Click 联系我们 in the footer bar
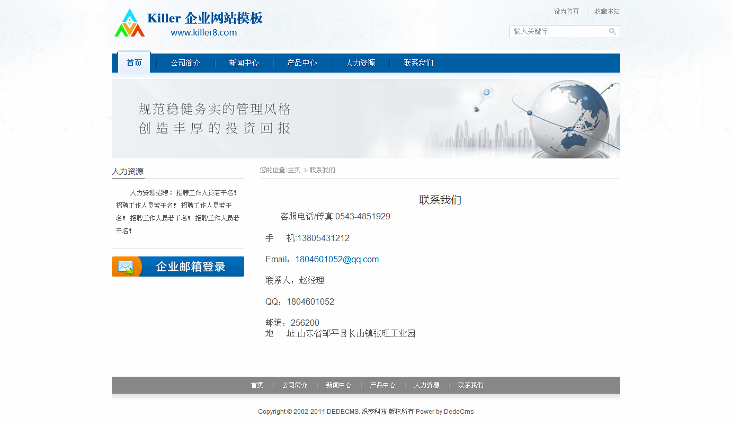The width and height of the screenshot is (732, 426). 470,385
